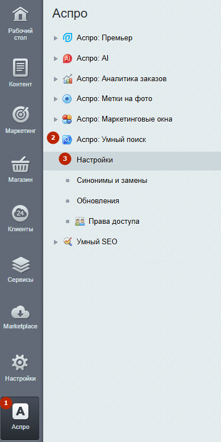Open the Marketplace cloud download icon
The height and width of the screenshot is (442, 221).
click(20, 312)
